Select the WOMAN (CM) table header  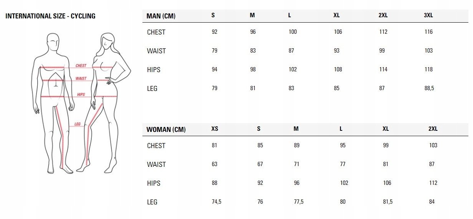click(166, 129)
